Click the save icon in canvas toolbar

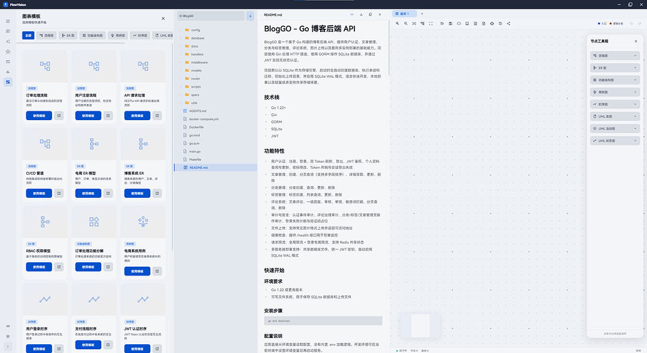[450, 24]
